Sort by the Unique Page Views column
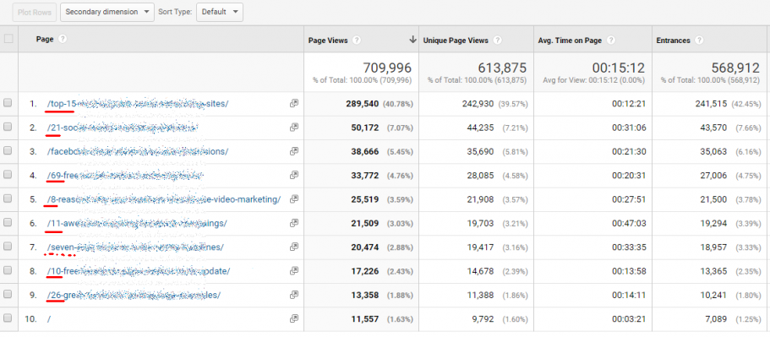 [456, 41]
